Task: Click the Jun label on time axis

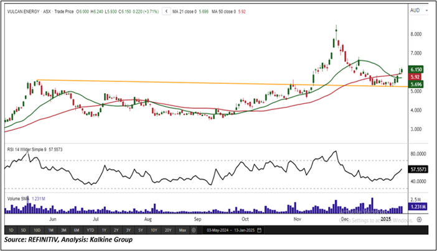Action: pyautogui.click(x=53, y=219)
